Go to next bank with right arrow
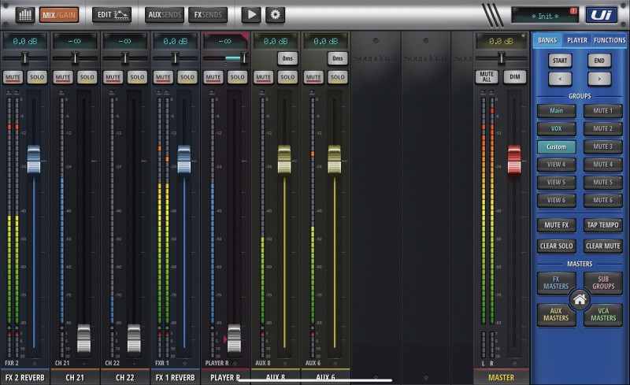Viewport: 630px width, 385px height. click(599, 78)
